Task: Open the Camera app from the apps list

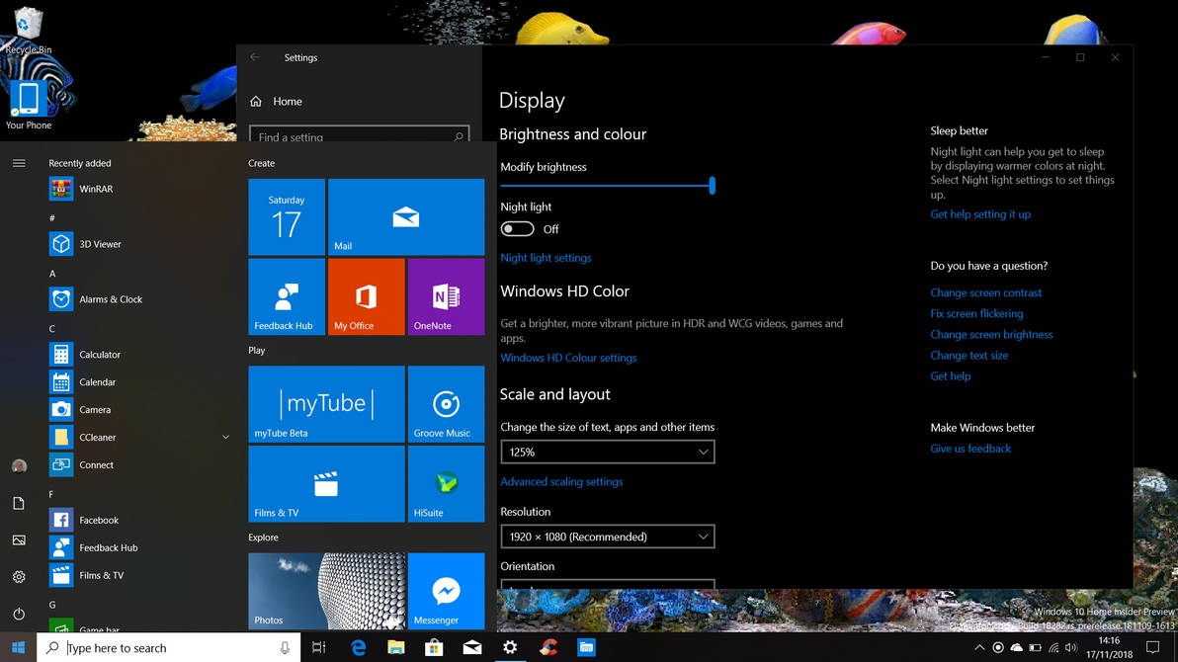Action: click(x=95, y=409)
